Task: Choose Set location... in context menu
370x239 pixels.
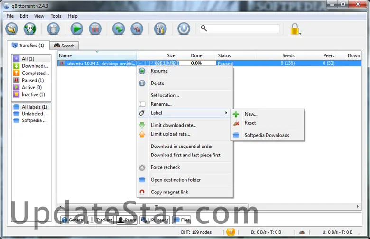Action: coord(185,95)
